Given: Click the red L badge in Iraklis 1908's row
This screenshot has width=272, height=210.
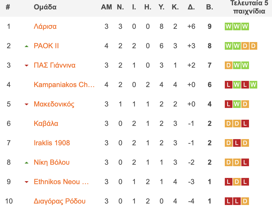Looking at the screenshot, I should point(237,143).
